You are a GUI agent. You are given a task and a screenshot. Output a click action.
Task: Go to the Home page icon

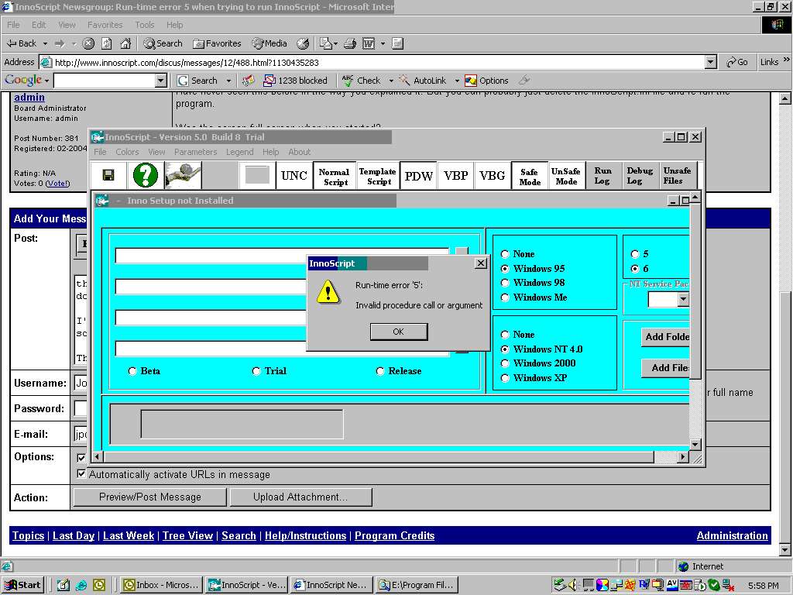[125, 43]
